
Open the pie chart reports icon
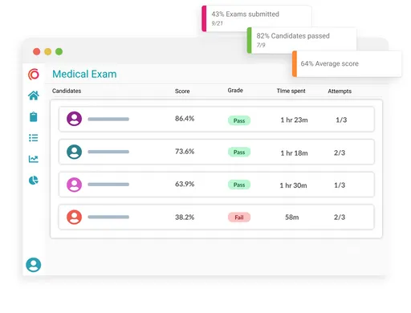[x=34, y=180]
